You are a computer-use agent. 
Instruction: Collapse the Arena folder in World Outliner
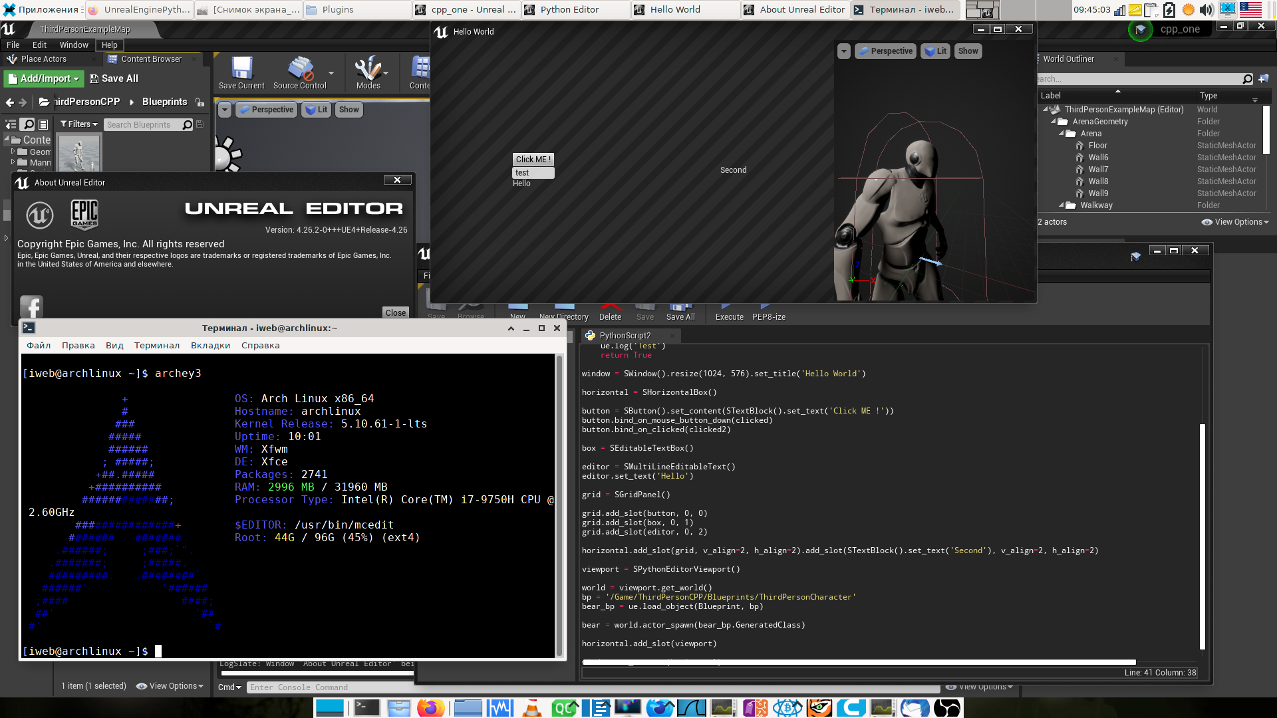point(1062,134)
